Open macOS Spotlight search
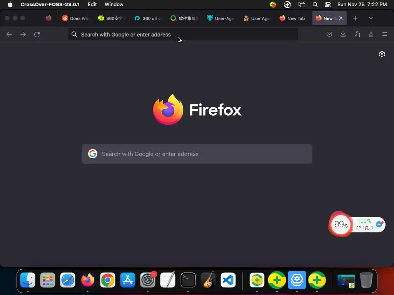This screenshot has height=295, width=394. (x=315, y=4)
